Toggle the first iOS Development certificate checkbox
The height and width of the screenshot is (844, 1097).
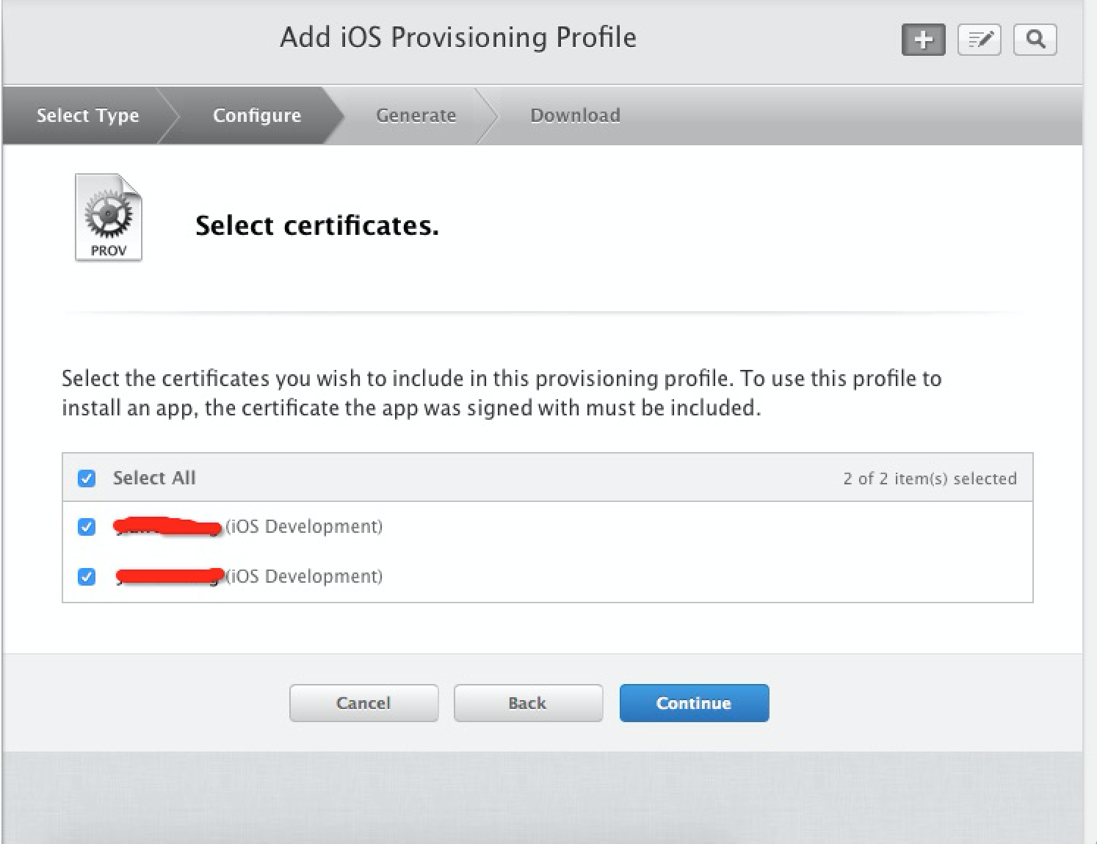pos(87,527)
